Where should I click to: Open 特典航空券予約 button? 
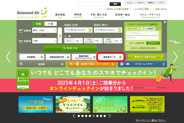click(58, 57)
